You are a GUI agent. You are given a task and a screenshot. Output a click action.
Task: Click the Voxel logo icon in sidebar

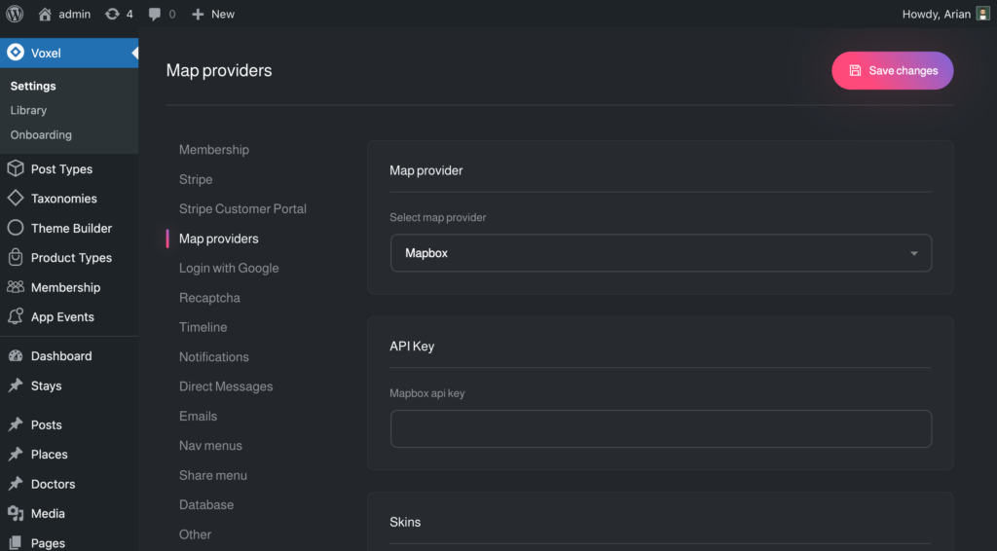point(15,53)
